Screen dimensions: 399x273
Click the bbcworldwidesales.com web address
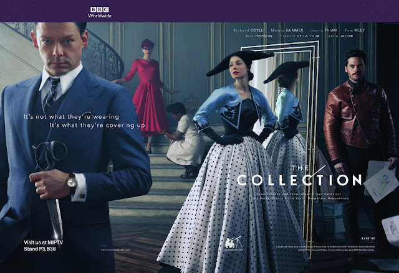tap(116, 250)
